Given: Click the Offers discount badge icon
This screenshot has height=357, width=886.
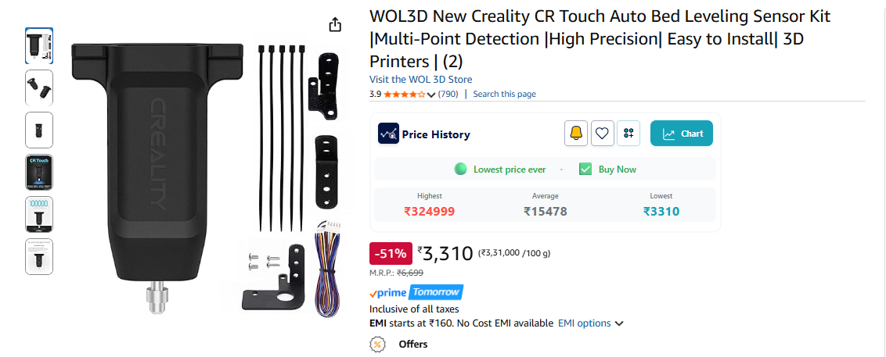Looking at the screenshot, I should 377,344.
